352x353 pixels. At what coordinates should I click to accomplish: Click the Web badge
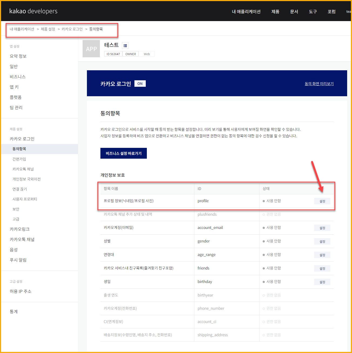[x=147, y=54]
